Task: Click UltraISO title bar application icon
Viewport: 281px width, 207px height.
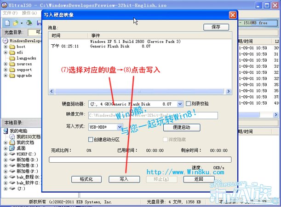Action: coord(4,5)
